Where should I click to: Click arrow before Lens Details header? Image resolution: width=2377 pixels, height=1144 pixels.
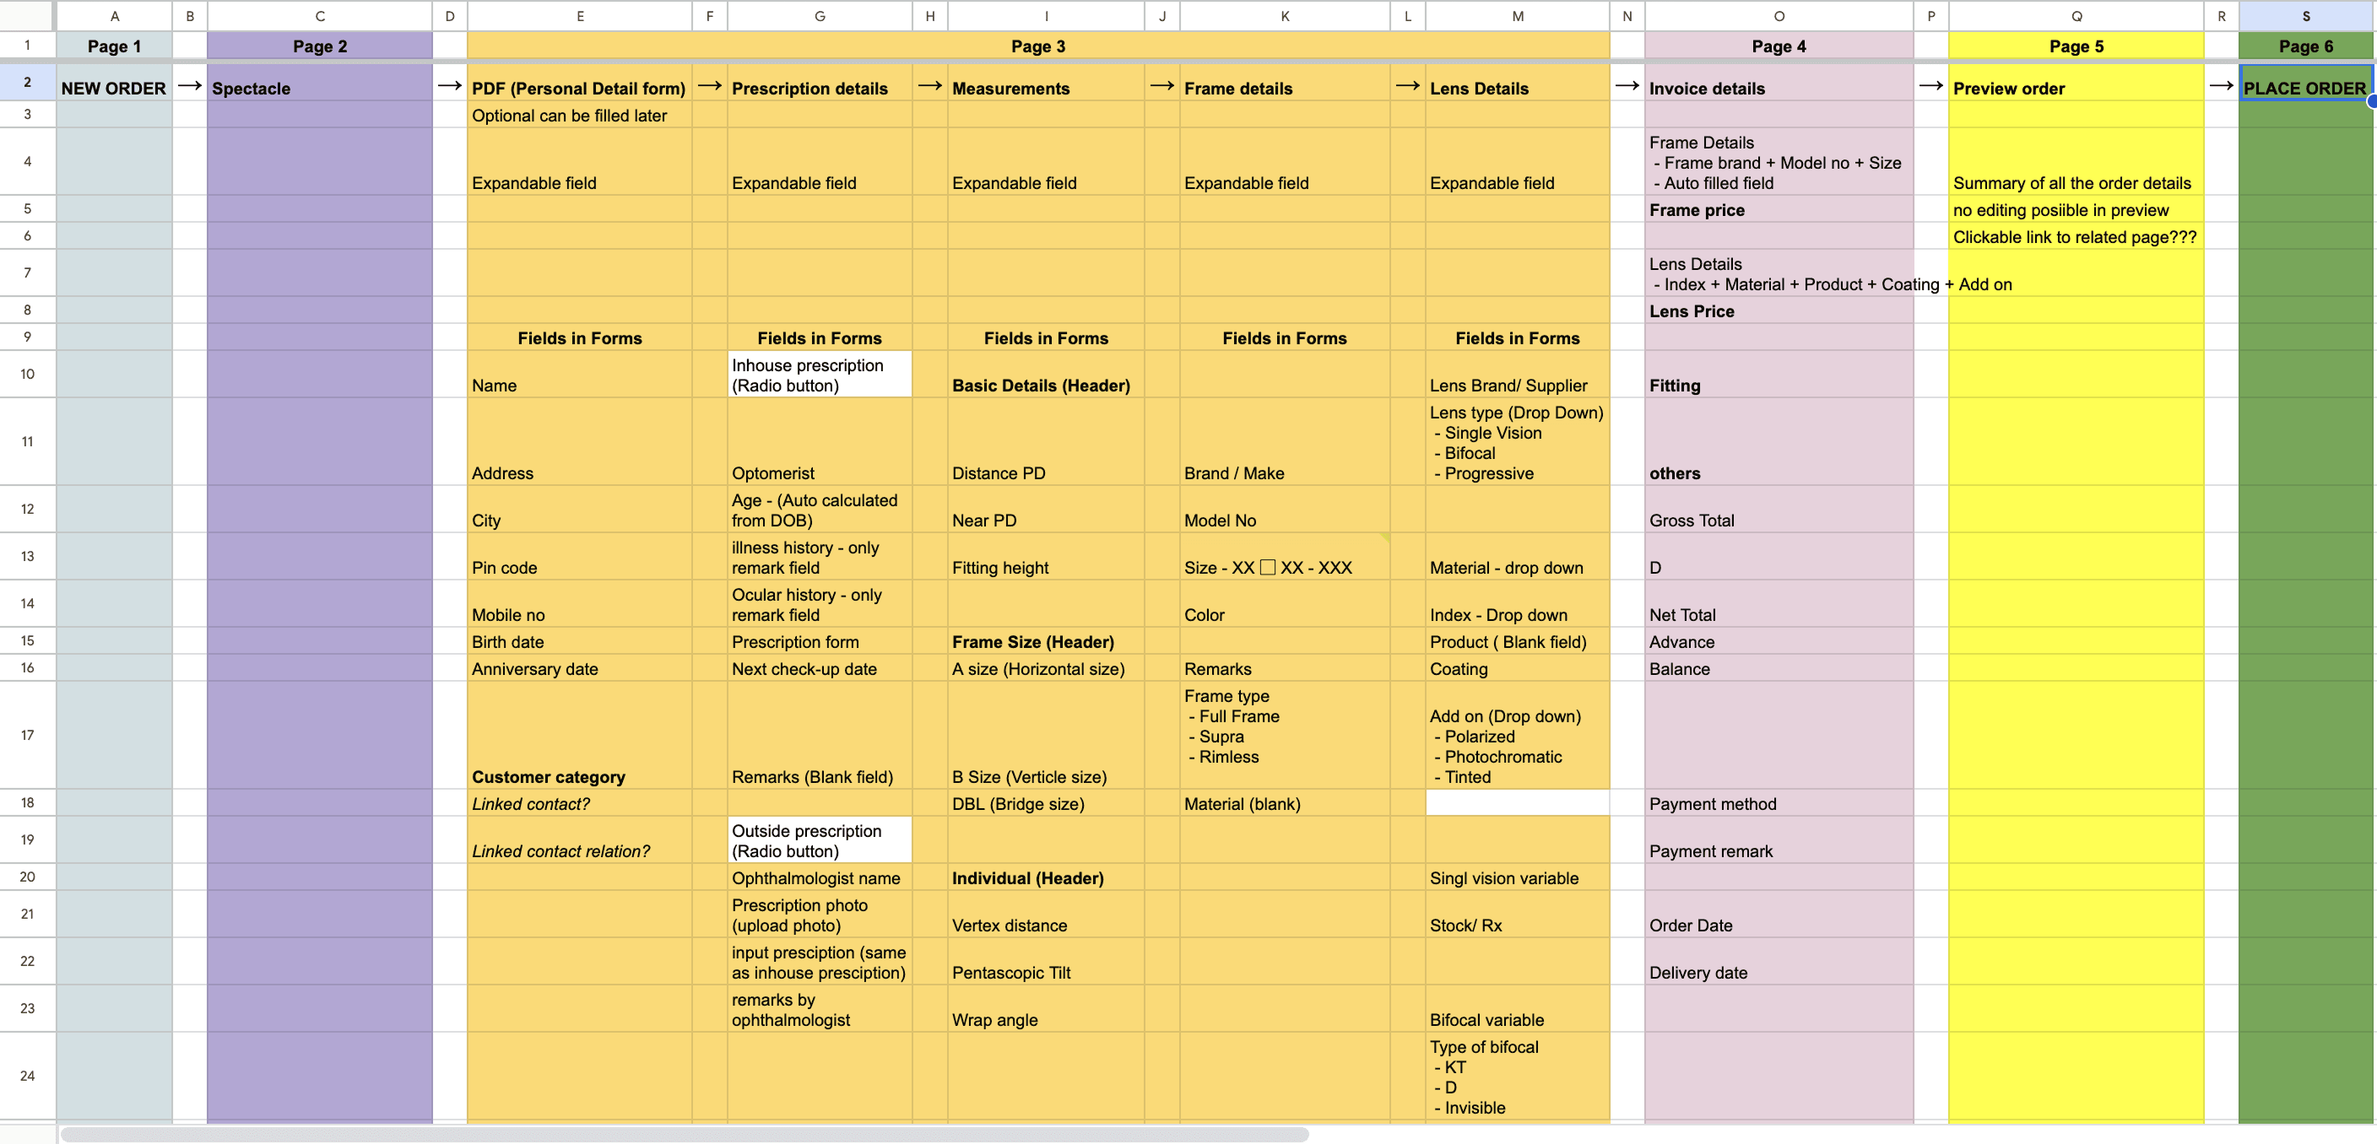pos(1407,86)
